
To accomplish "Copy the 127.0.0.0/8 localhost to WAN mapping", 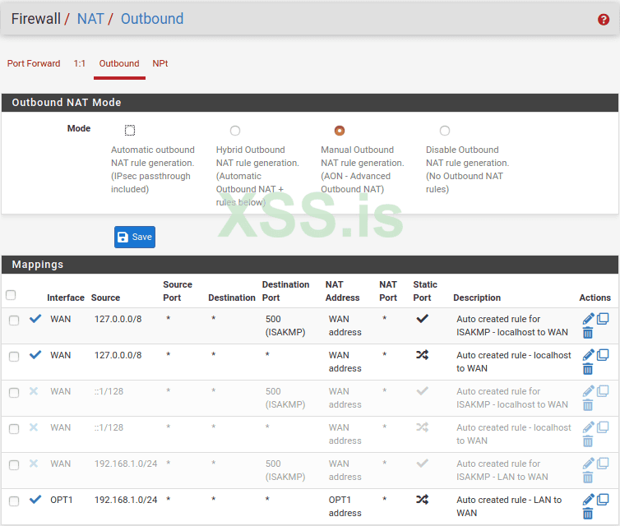I will [603, 355].
